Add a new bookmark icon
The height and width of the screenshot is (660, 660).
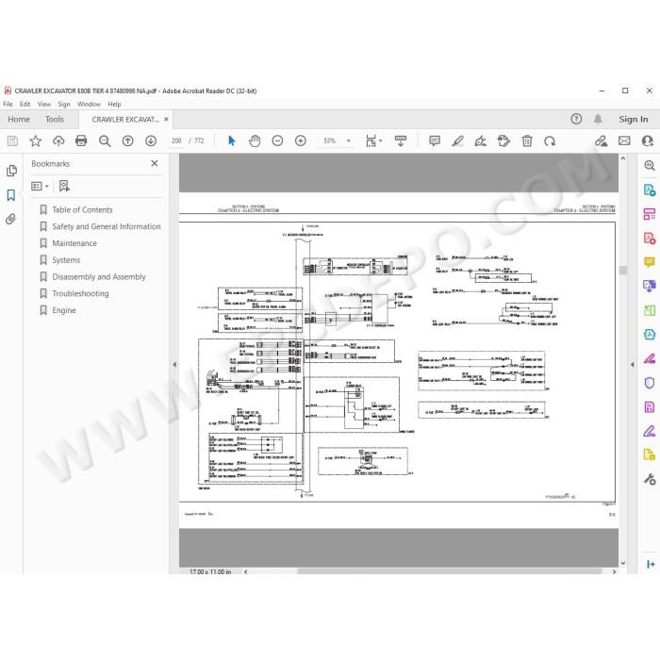click(x=64, y=186)
